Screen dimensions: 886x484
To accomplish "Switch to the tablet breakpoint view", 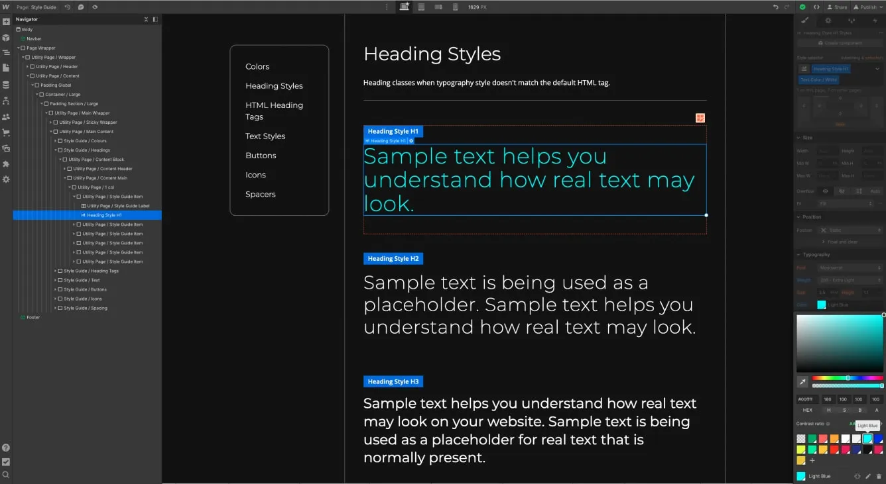I will 422,7.
